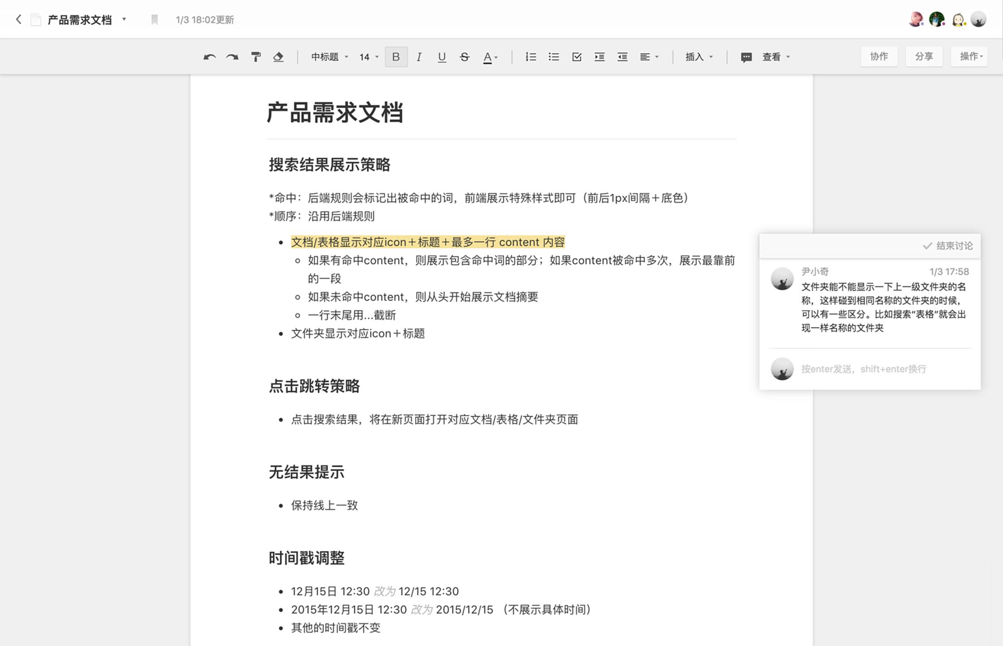Viewport: 1003px width, 646px height.
Task: Expand the font size 14 dropdown
Action: click(369, 57)
